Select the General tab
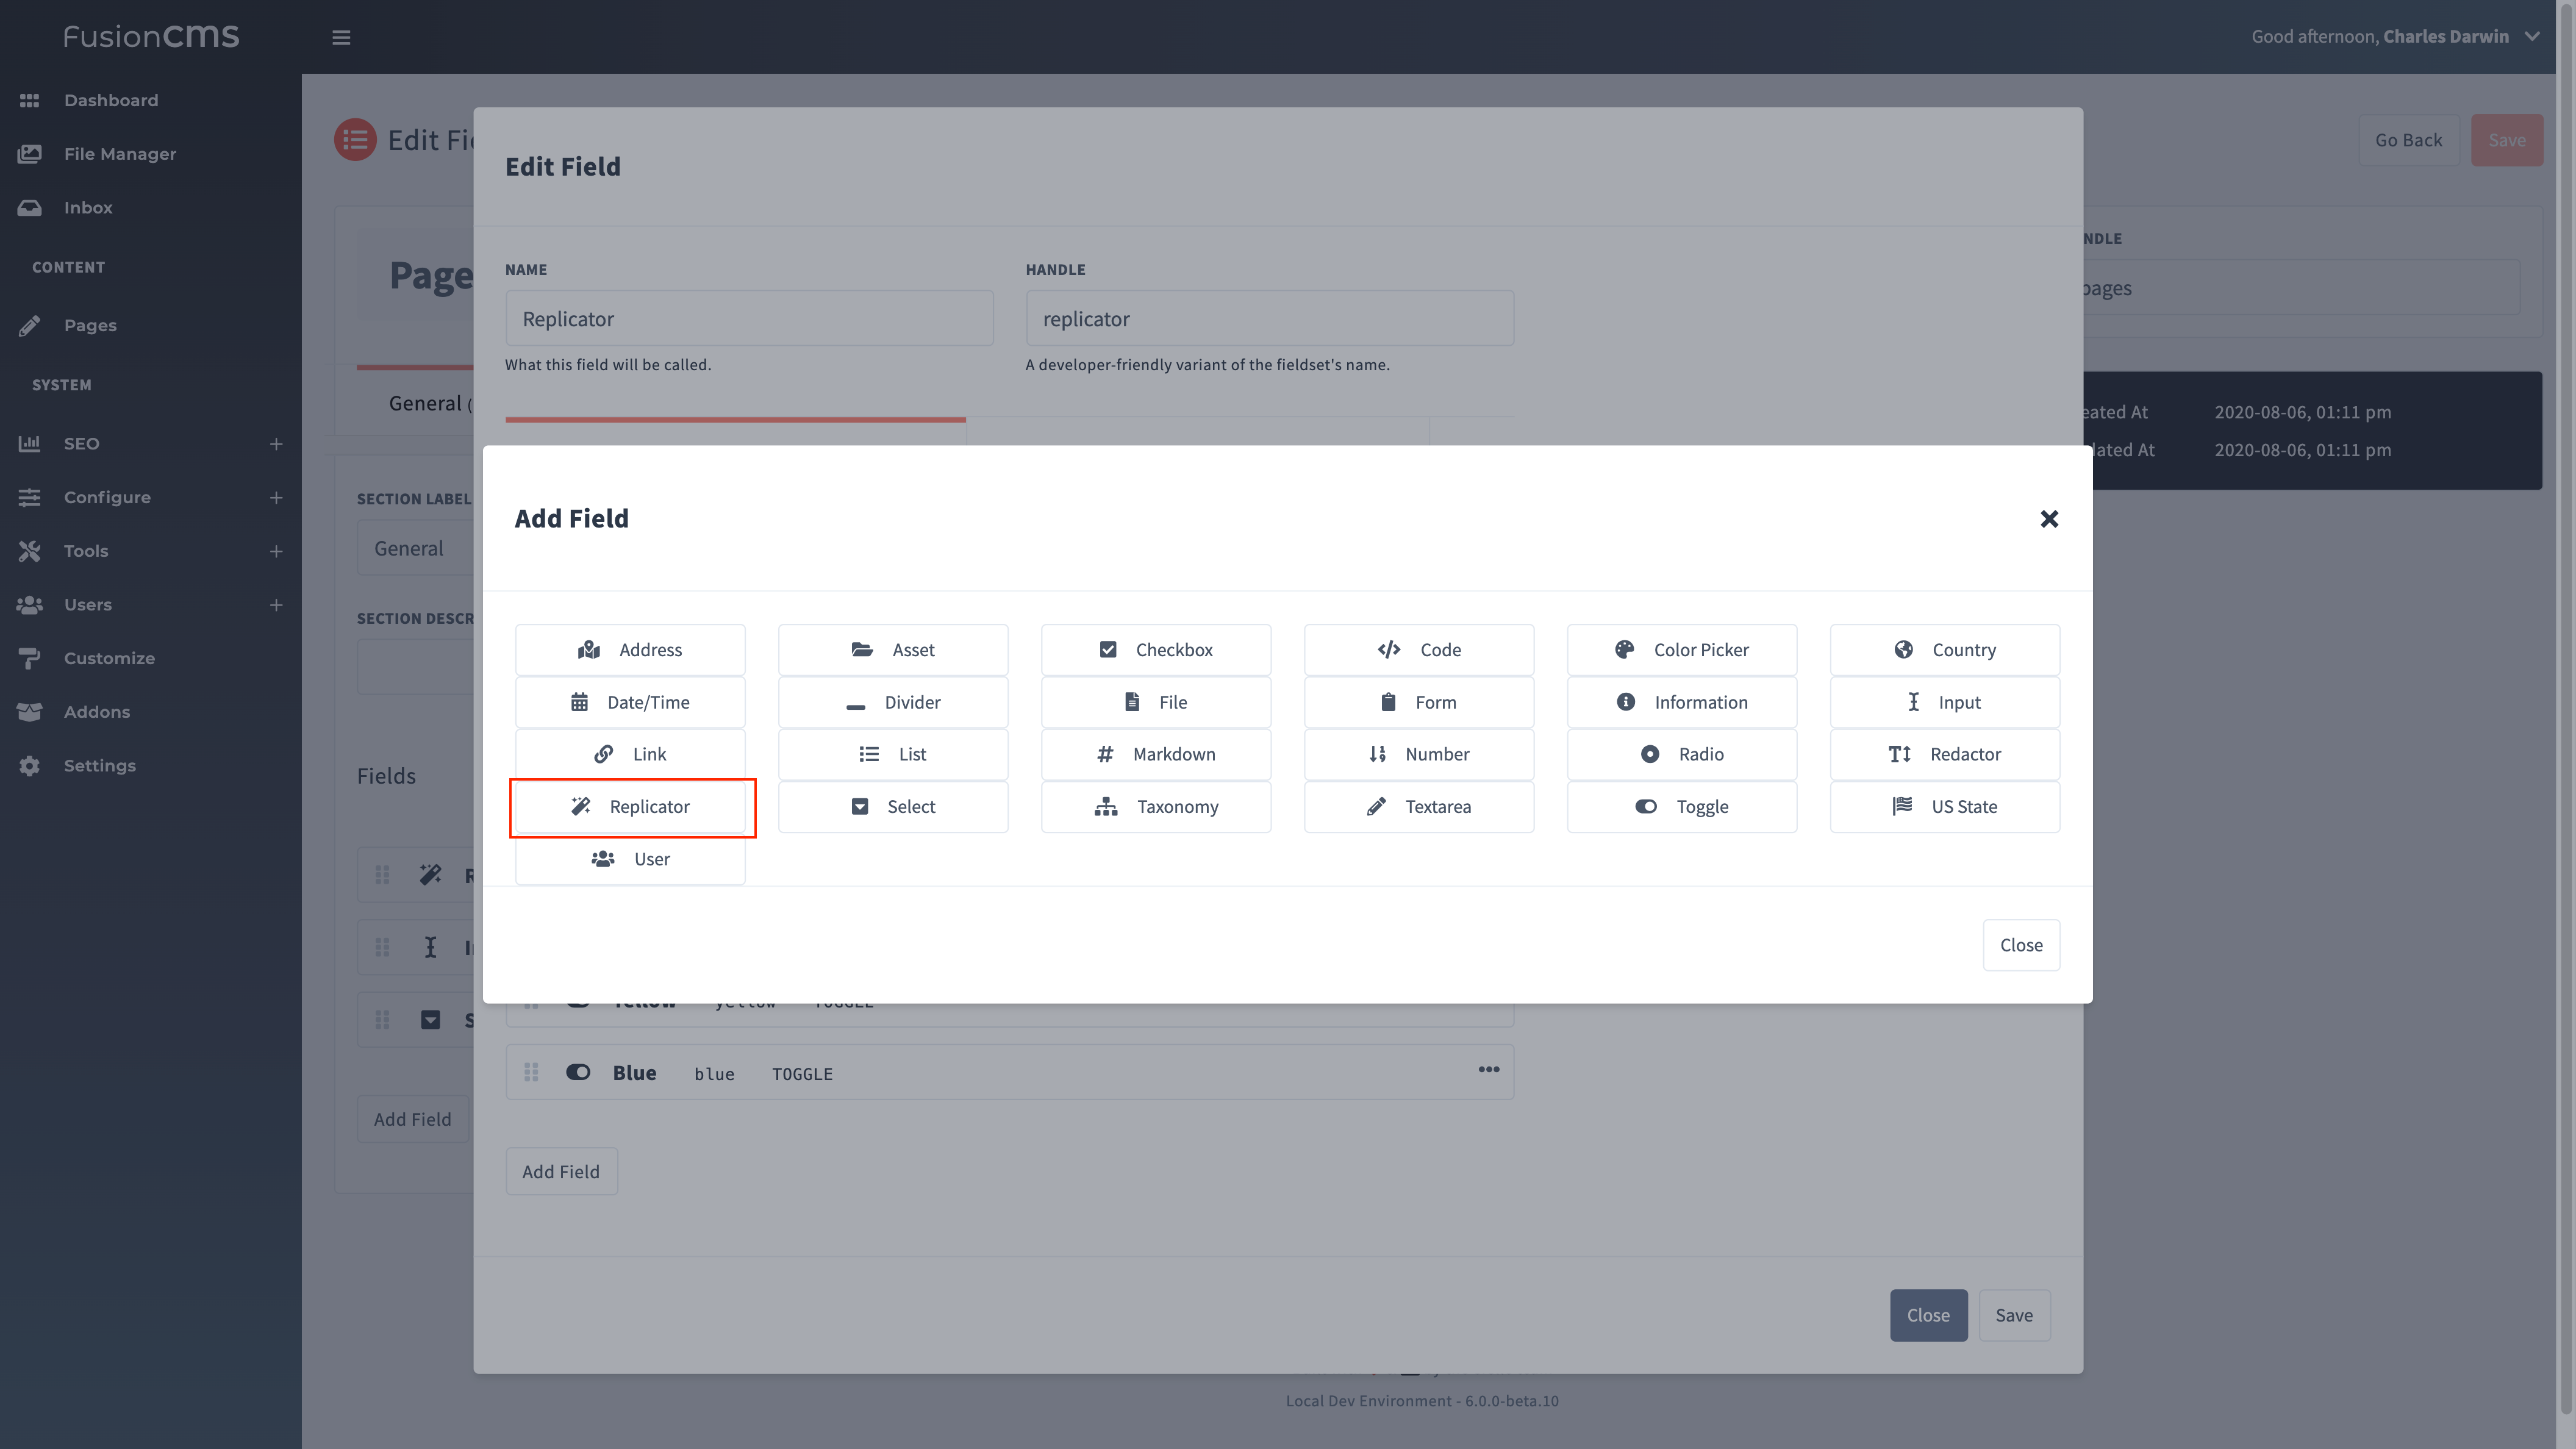 coord(427,403)
